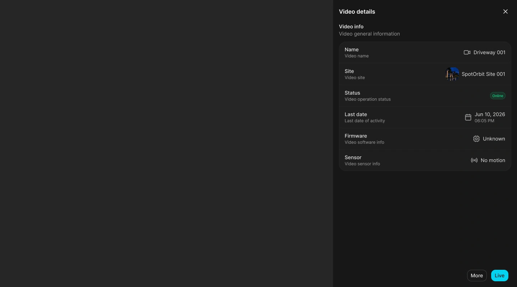Viewport: 517px width, 287px height.
Task: Click the Video operation status description
Action: [x=368, y=99]
